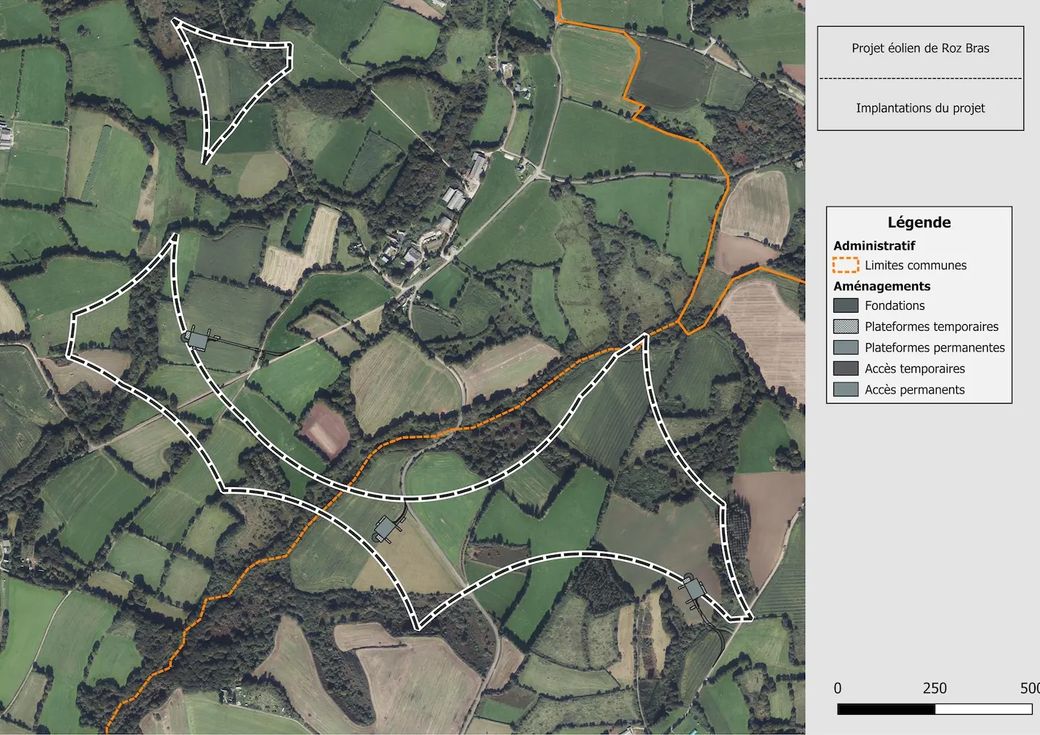This screenshot has height=735, width=1040.
Task: Click the Limites communes legend text
Action: pos(915,265)
